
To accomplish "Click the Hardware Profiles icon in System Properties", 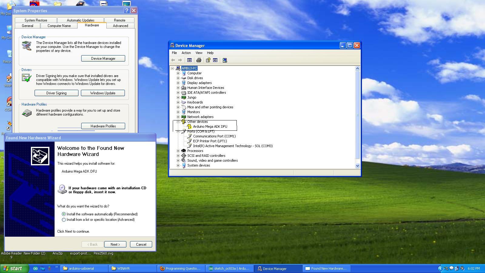I will coord(27,113).
